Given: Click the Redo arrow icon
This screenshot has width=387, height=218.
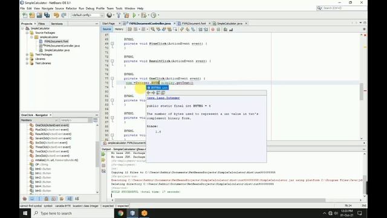Looking at the screenshot, I should tap(63, 15).
